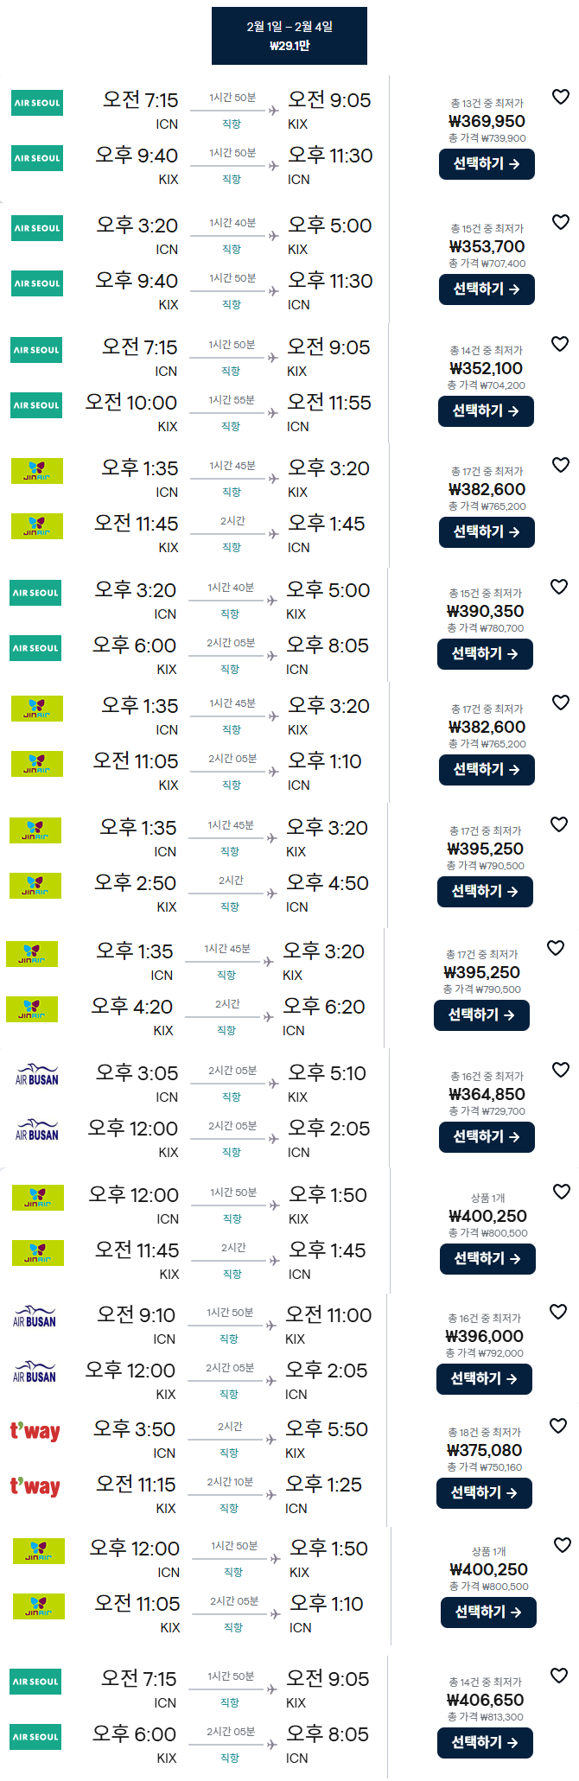The height and width of the screenshot is (1781, 579).
Task: Tap the heart icon next to ₩406,650
Action: 559,1676
